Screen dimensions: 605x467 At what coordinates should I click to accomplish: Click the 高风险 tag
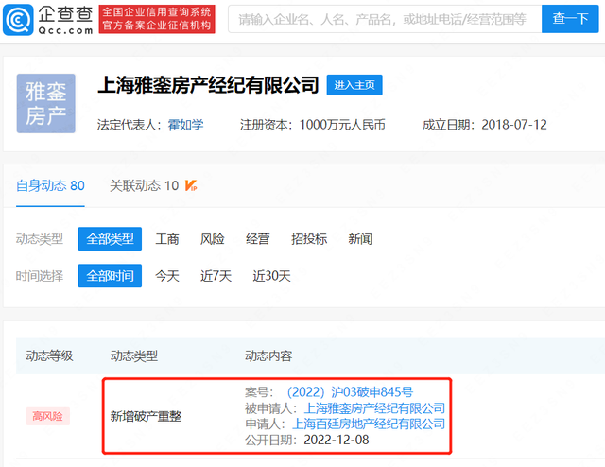click(48, 416)
